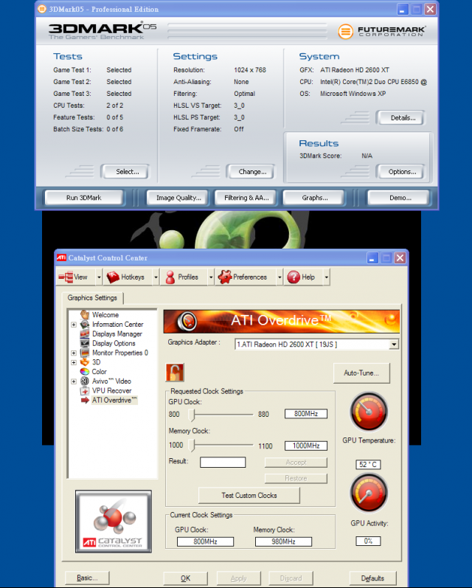The height and width of the screenshot is (588, 472).
Task: Open the Hotkeys dropdown arrow
Action: tap(156, 277)
